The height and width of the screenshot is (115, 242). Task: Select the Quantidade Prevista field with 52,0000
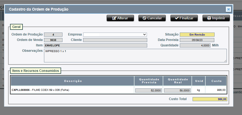click(149, 91)
